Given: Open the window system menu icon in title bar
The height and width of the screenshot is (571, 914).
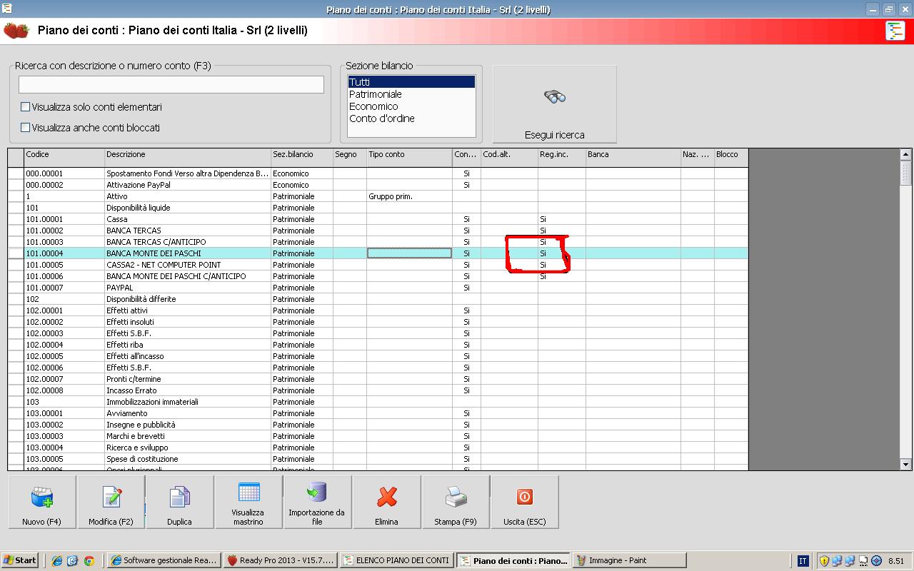Looking at the screenshot, I should pos(7,9).
